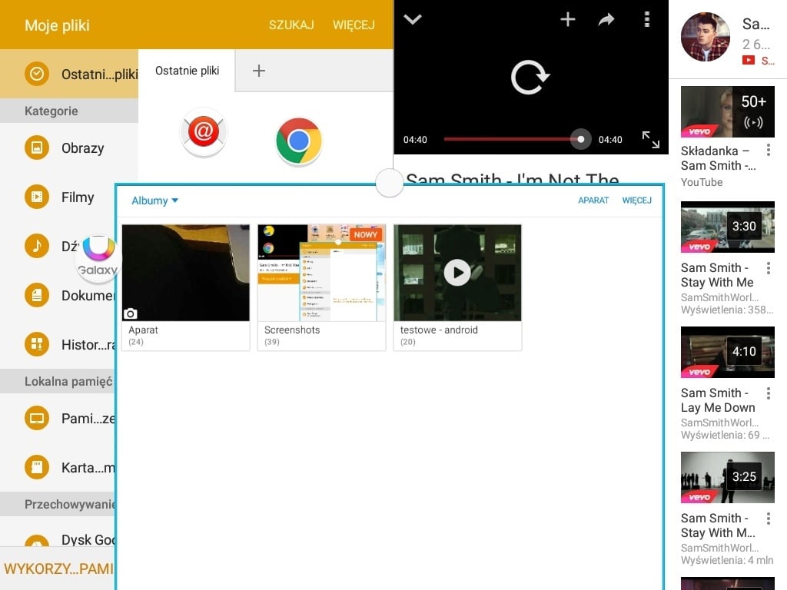Screen dimensions: 787x590
Task: Open options for Stay With Me 3:30 video
Action: 769,268
